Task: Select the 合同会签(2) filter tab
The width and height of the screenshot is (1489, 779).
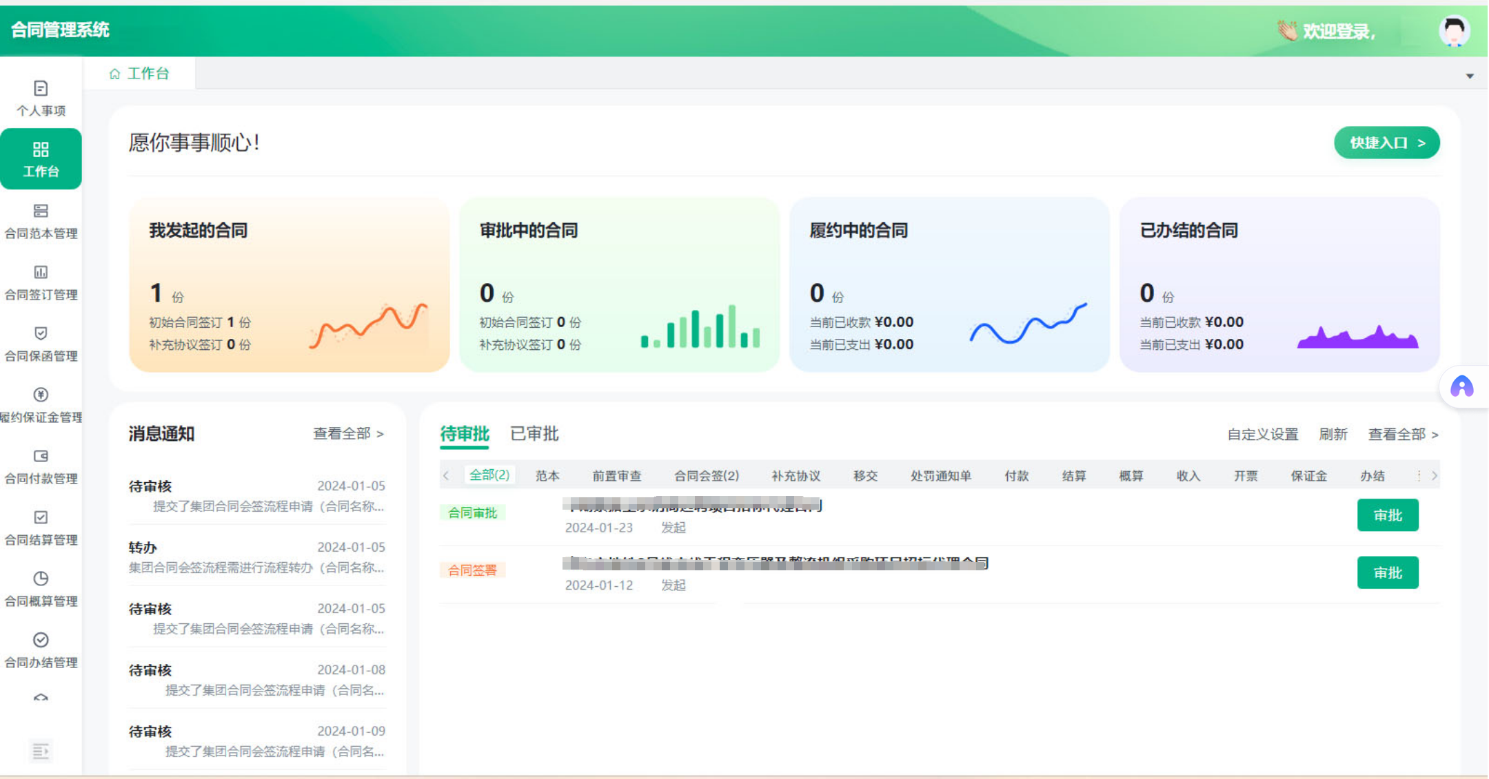Action: 706,476
